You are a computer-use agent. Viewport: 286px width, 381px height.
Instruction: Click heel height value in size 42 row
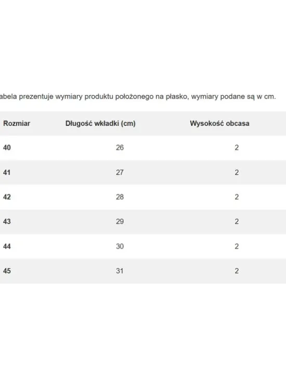[x=237, y=197]
